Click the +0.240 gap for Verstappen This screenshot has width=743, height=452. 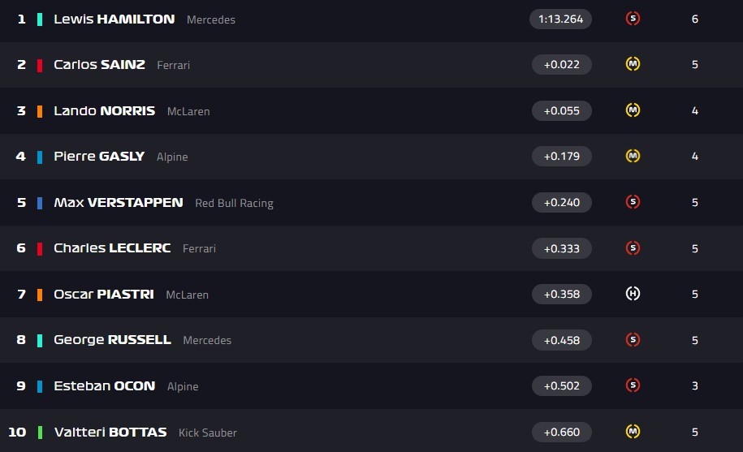click(561, 202)
